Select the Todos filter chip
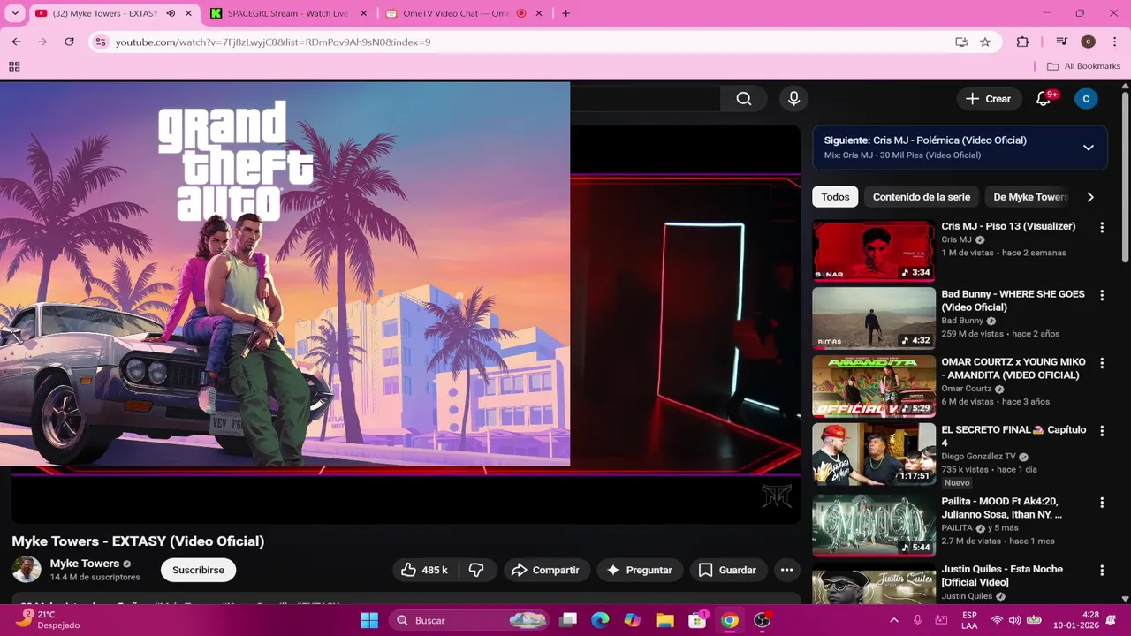1131x636 pixels. click(835, 197)
